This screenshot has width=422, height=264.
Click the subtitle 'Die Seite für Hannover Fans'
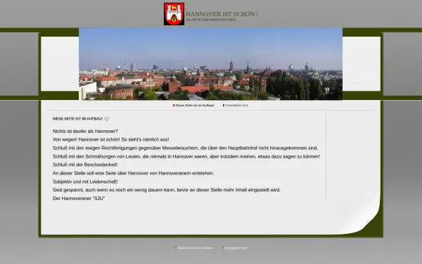click(211, 20)
